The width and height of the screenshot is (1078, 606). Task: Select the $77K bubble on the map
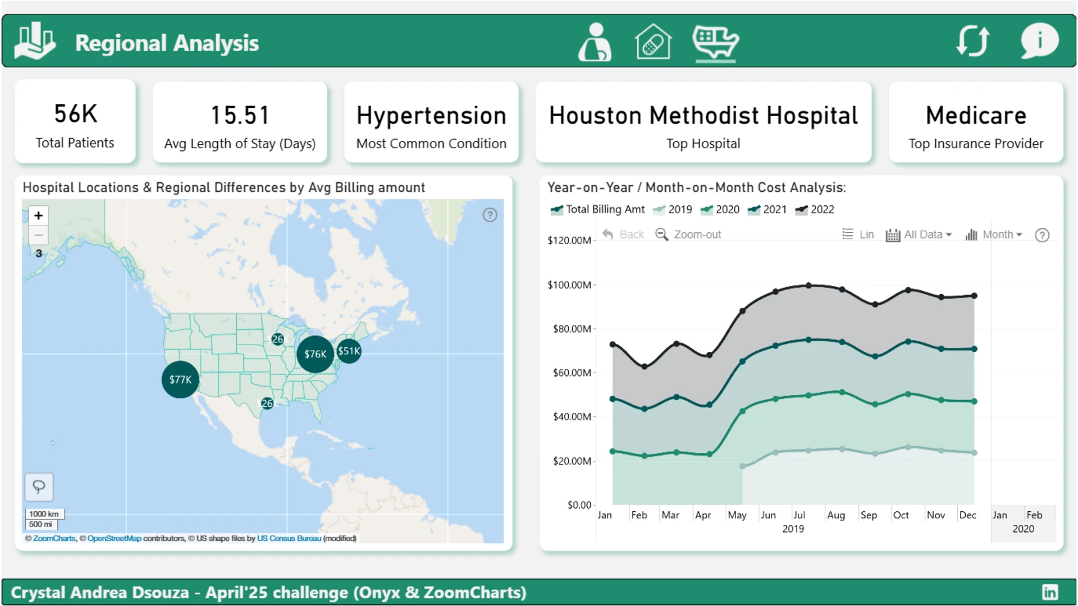180,380
